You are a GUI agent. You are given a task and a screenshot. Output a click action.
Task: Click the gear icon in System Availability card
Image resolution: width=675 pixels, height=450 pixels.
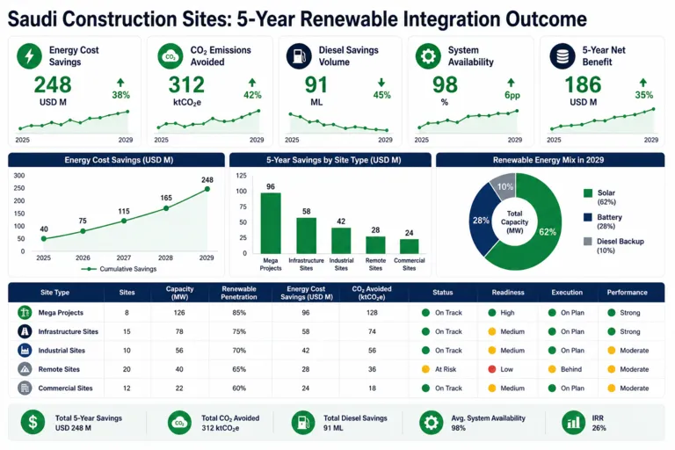[428, 56]
